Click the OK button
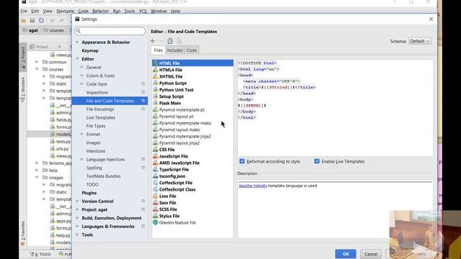Screen dimensions: 461x259 point(346,254)
